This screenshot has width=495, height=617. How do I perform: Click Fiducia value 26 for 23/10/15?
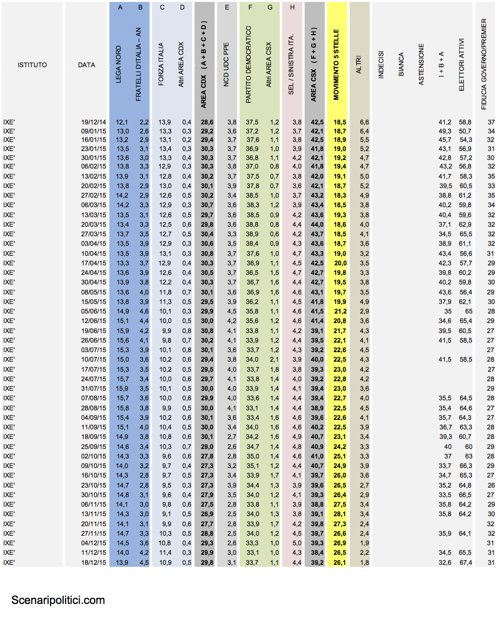(x=491, y=485)
